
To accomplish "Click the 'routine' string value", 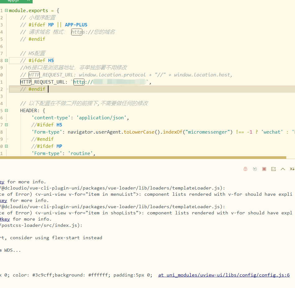I will [80, 153].
